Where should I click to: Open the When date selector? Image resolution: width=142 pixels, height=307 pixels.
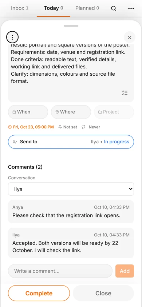[x=28, y=112]
